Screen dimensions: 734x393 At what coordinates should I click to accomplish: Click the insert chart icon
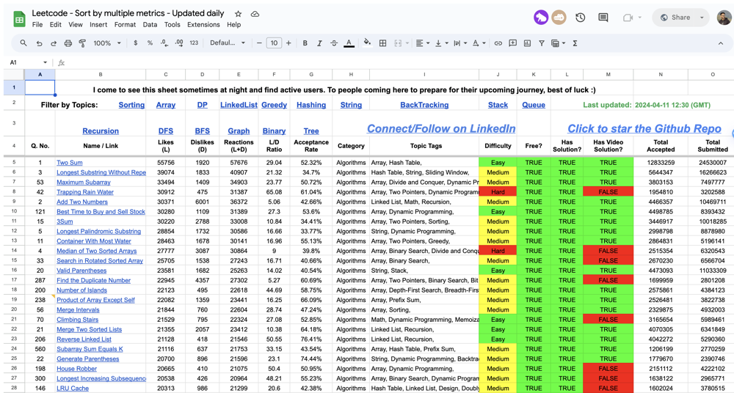527,43
